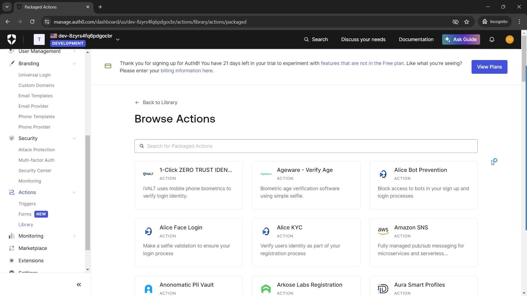The image size is (527, 296).
Task: Collapse the Branding section chevron
Action: pos(74,64)
